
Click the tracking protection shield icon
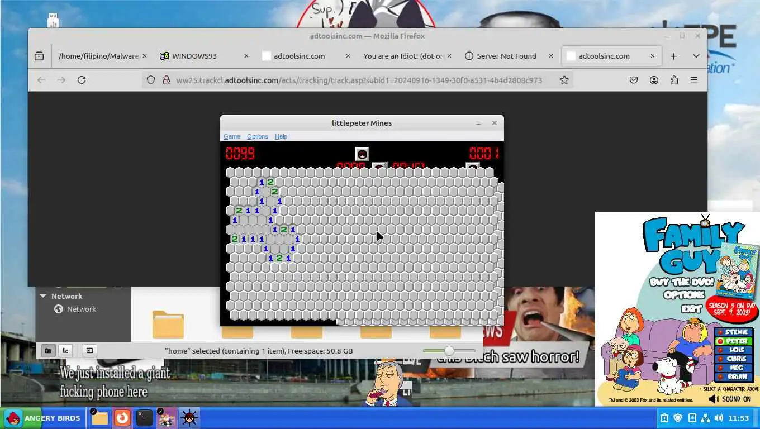[x=151, y=80]
